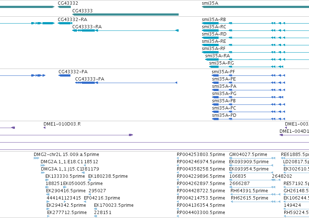
Task: Select transcript smi35A-RA
Action: [x=217, y=56]
